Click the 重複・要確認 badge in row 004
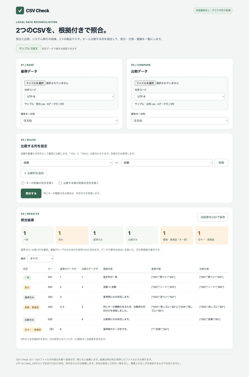Viewport: 249px width, 377px height. 32,307
